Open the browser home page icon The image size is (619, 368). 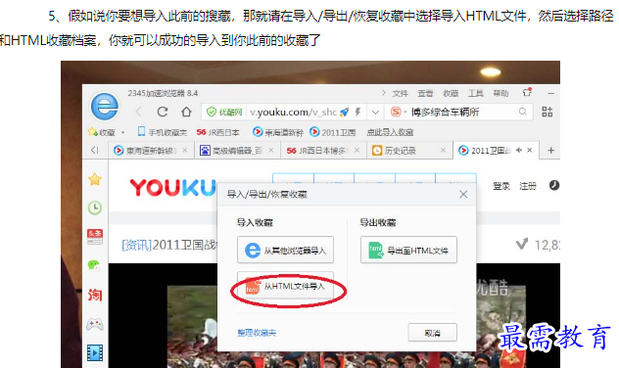click(x=186, y=112)
